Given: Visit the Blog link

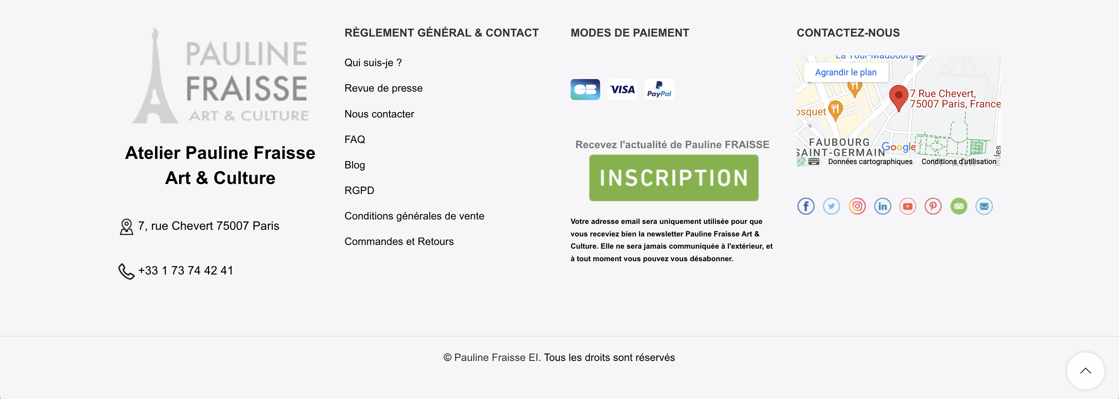Looking at the screenshot, I should 354,165.
